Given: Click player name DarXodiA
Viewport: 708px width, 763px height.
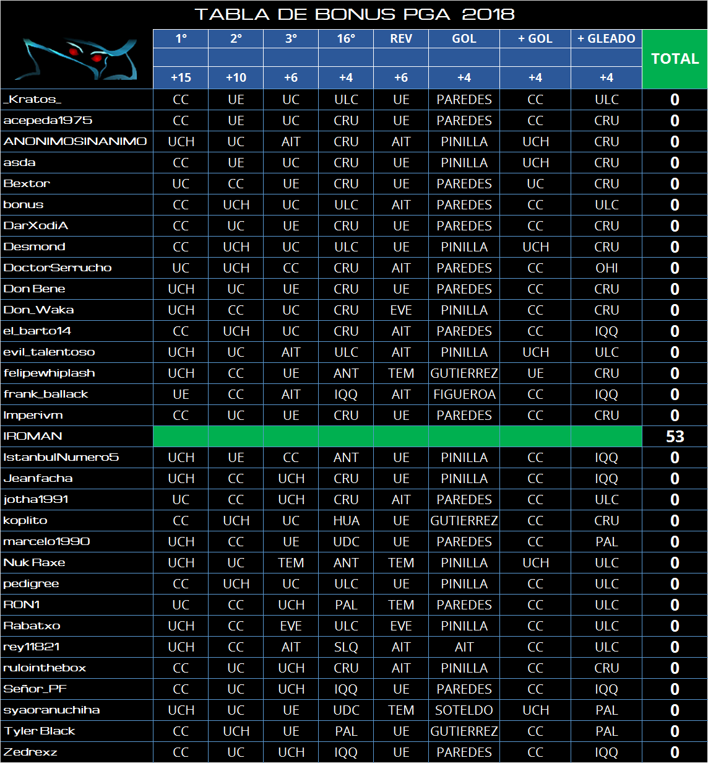Looking at the screenshot, I should pyautogui.click(x=35, y=226).
